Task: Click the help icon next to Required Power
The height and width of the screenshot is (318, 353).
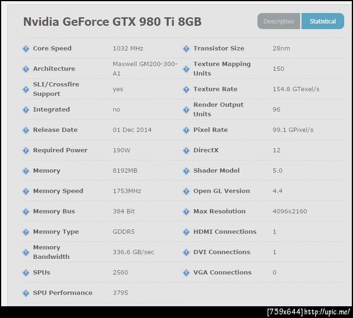Action: (26, 150)
